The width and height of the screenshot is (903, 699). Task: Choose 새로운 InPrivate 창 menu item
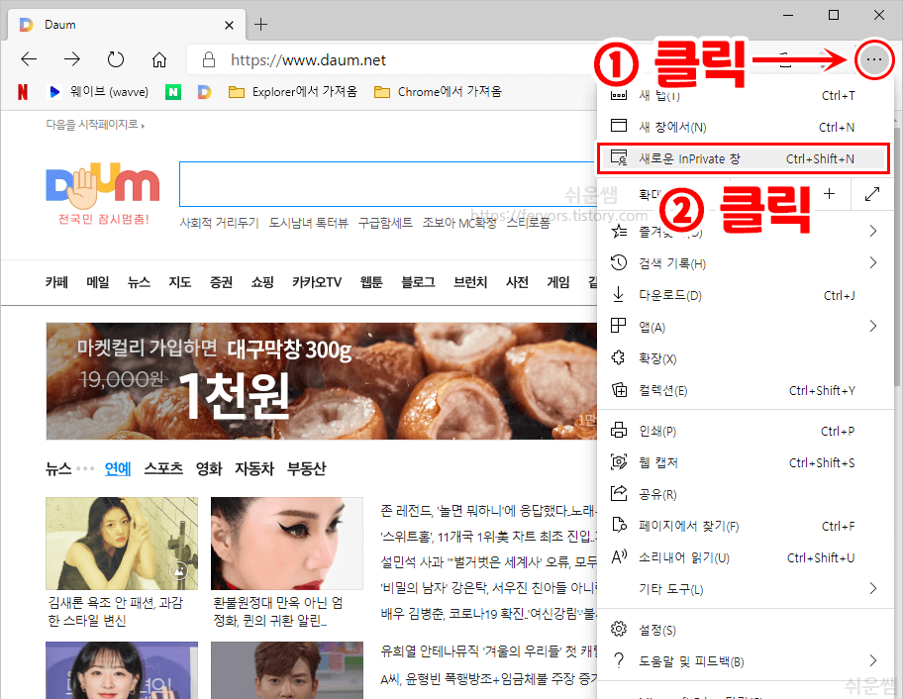(x=744, y=158)
